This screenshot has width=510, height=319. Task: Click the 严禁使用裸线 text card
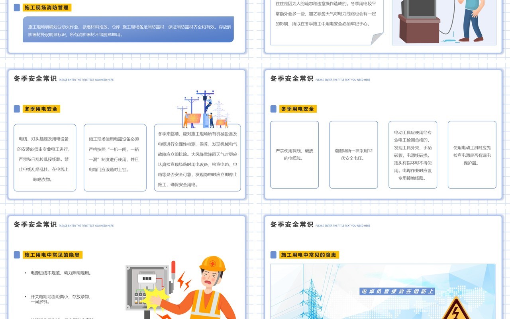[294, 155]
